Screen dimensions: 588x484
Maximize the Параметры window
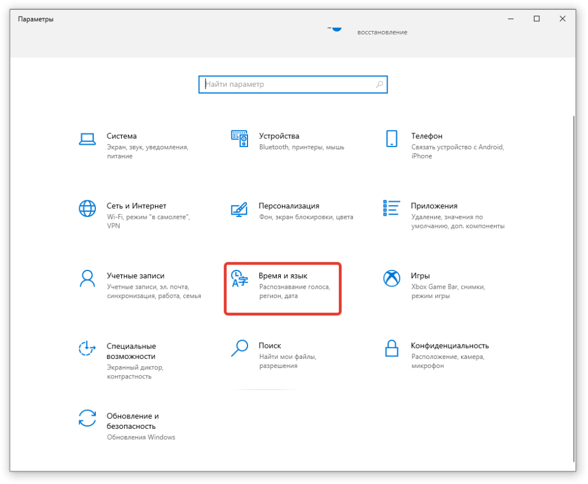pos(536,19)
